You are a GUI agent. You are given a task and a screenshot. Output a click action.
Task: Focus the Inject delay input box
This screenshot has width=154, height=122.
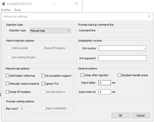[104, 83]
